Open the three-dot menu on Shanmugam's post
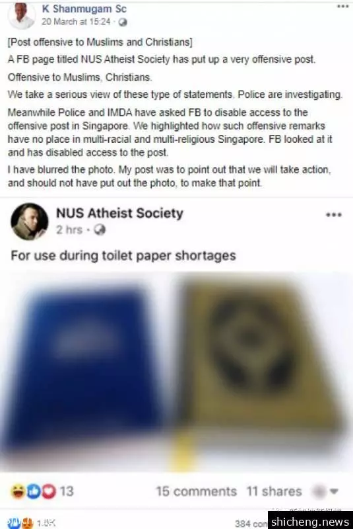This screenshot has height=529, width=353. [343, 6]
